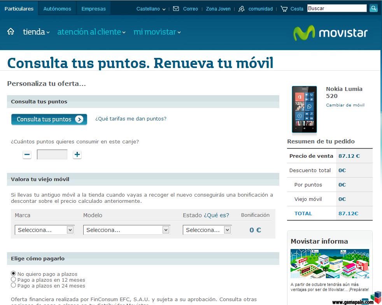Expand the tienda menu
This screenshot has height=305, width=382.
[36, 32]
